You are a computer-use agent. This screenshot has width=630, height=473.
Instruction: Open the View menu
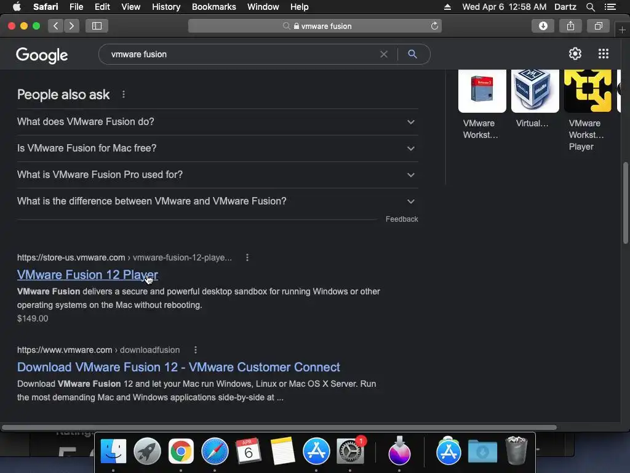(130, 7)
